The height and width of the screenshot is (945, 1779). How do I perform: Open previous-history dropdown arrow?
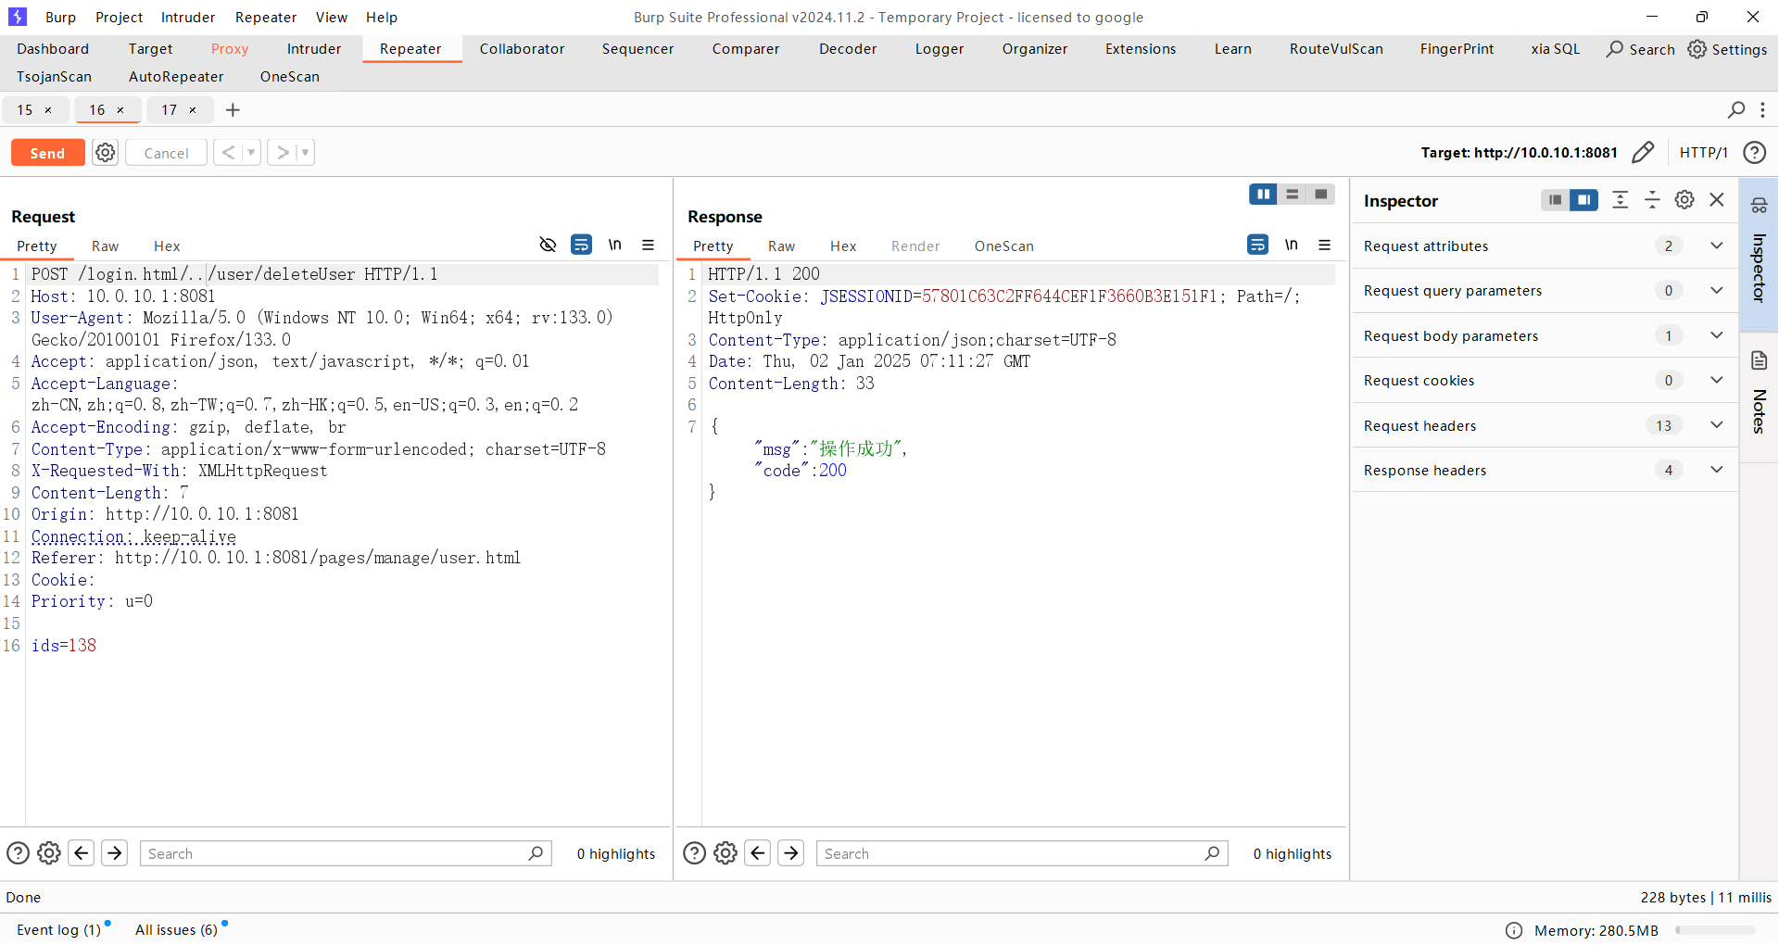click(251, 153)
